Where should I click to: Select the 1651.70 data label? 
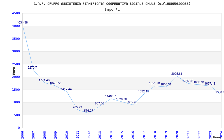pos(155,83)
